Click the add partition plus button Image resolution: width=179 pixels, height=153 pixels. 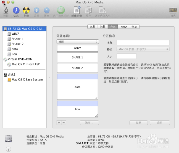click(59, 123)
